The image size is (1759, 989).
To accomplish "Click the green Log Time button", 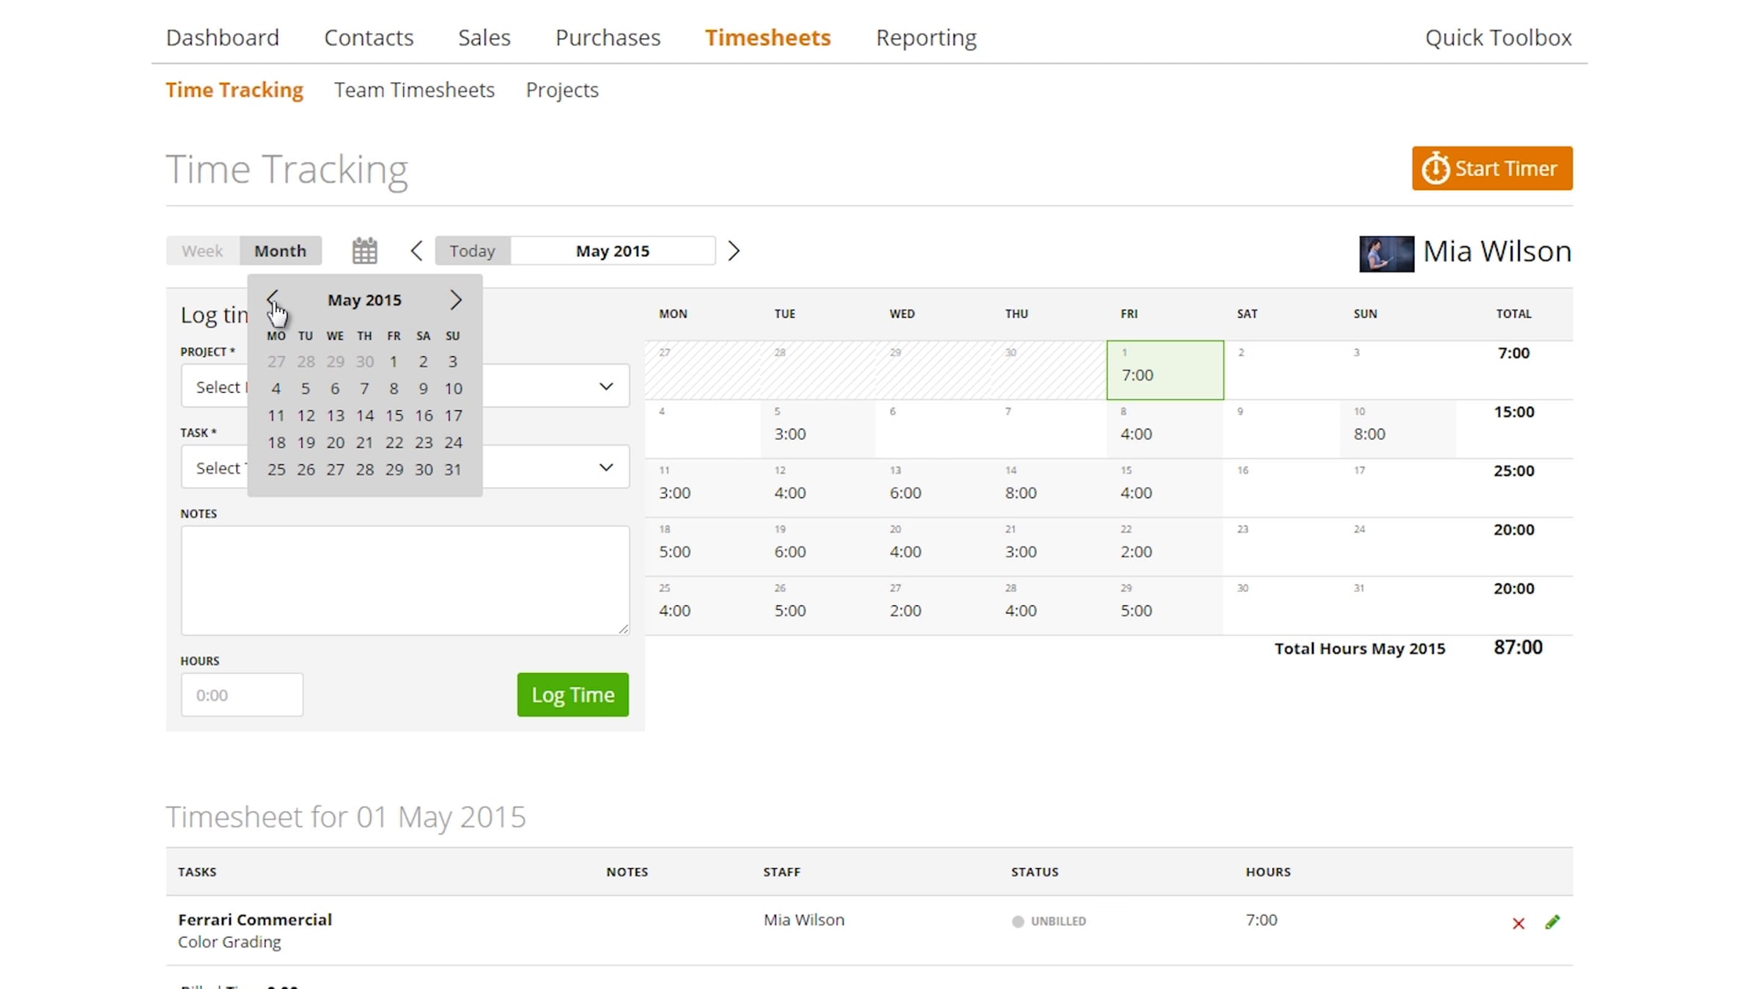I will tap(572, 694).
